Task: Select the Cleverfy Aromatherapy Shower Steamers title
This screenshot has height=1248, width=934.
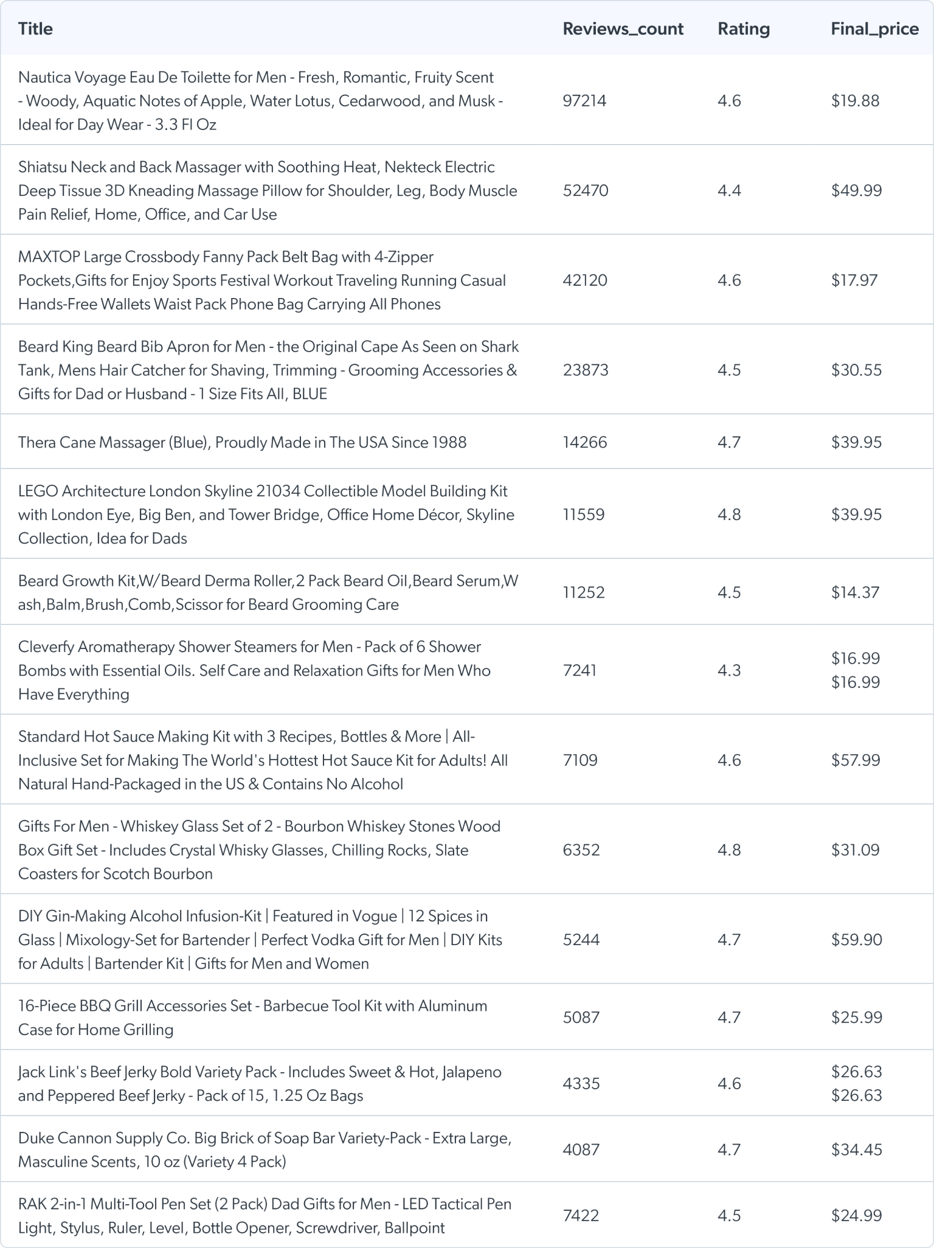Action: 254,670
